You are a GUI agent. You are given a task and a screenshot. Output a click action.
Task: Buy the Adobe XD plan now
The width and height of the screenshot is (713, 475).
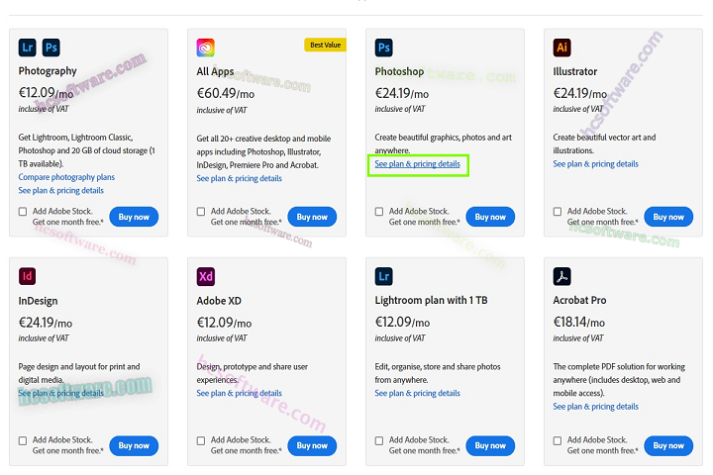pyautogui.click(x=312, y=445)
